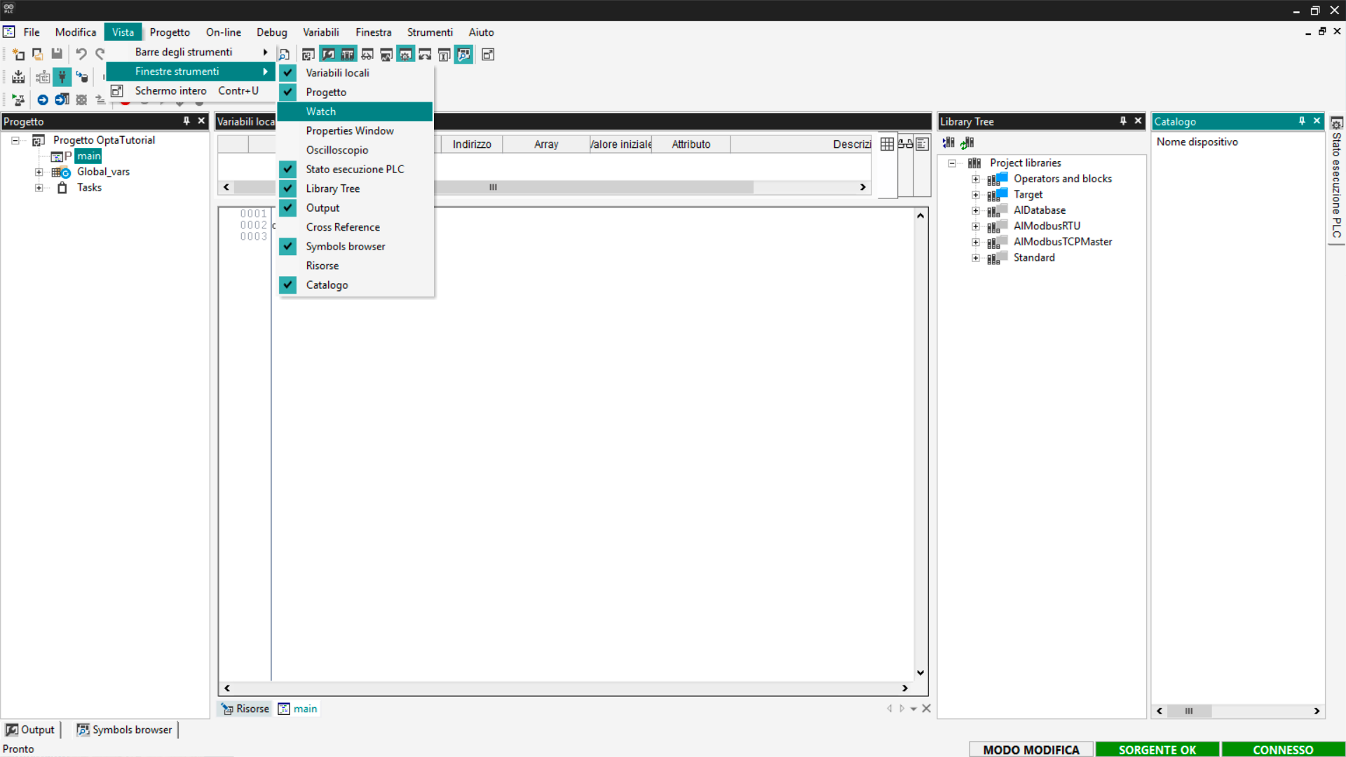Screen dimensions: 1346x757
Task: Expand the Global_vars tree node
Action: point(39,172)
